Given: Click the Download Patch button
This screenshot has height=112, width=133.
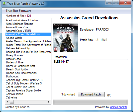Looking at the screenshot, I should (x=91, y=94).
